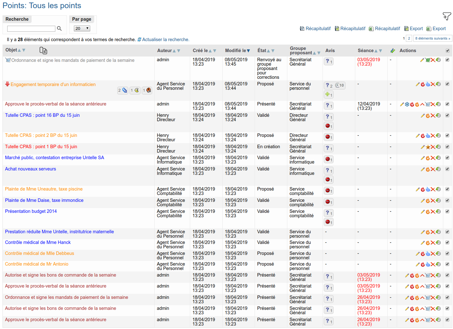453x329 pixels.
Task: Click the copy-documents icon beside Objet header
Action: (43, 51)
